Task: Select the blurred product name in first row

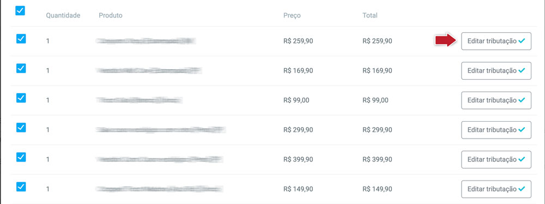Action: click(x=146, y=41)
